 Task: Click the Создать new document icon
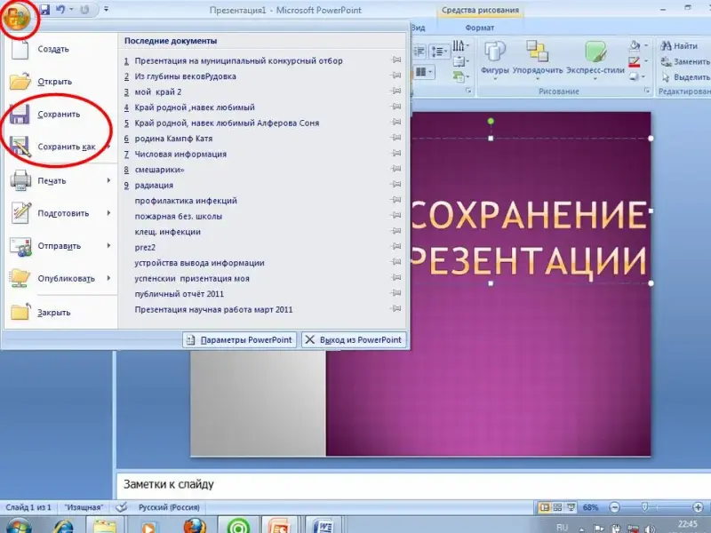coord(20,50)
